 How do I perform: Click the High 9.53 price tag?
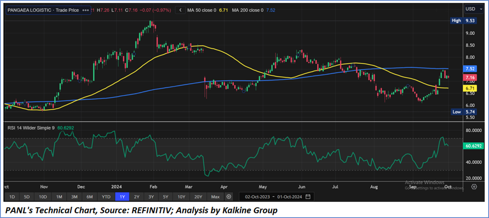tap(464, 20)
